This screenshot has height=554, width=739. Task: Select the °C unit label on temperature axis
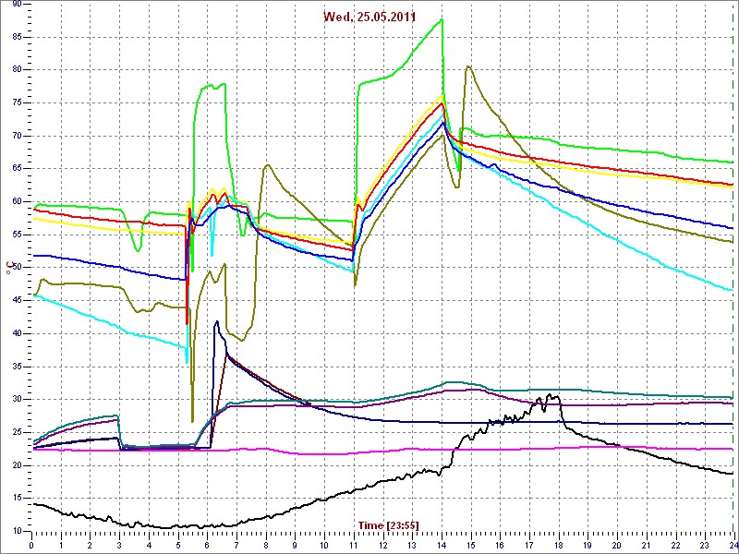click(x=8, y=269)
